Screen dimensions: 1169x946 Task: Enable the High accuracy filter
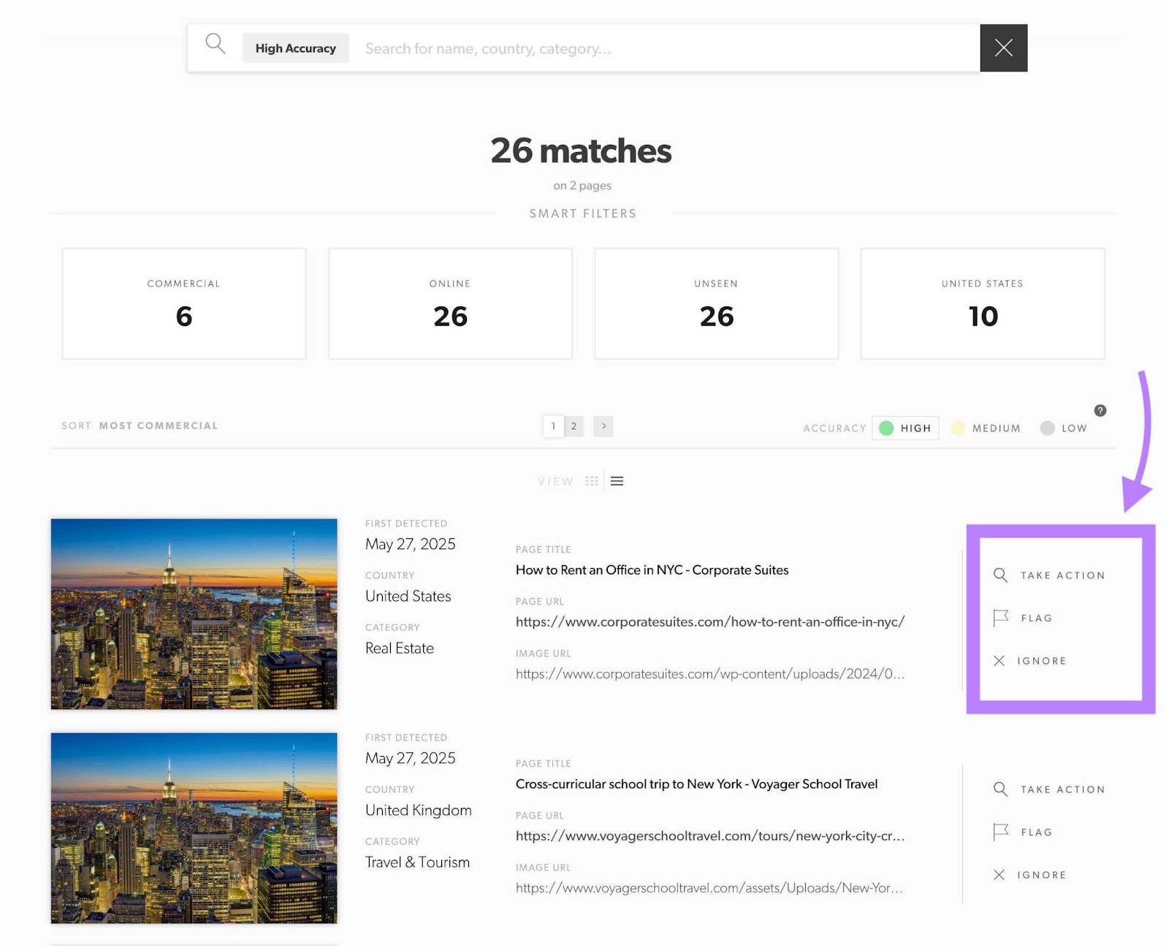905,428
